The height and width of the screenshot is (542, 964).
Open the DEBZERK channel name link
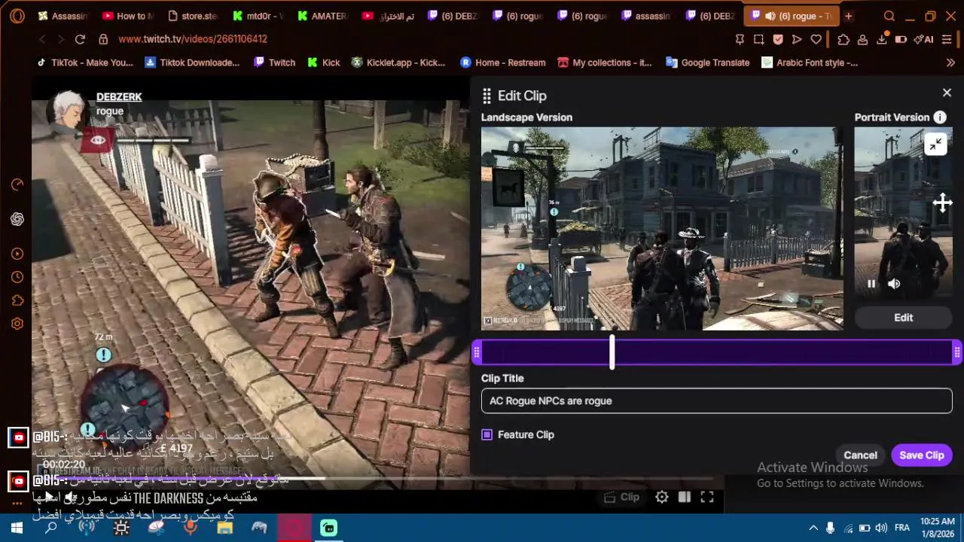pyautogui.click(x=119, y=97)
